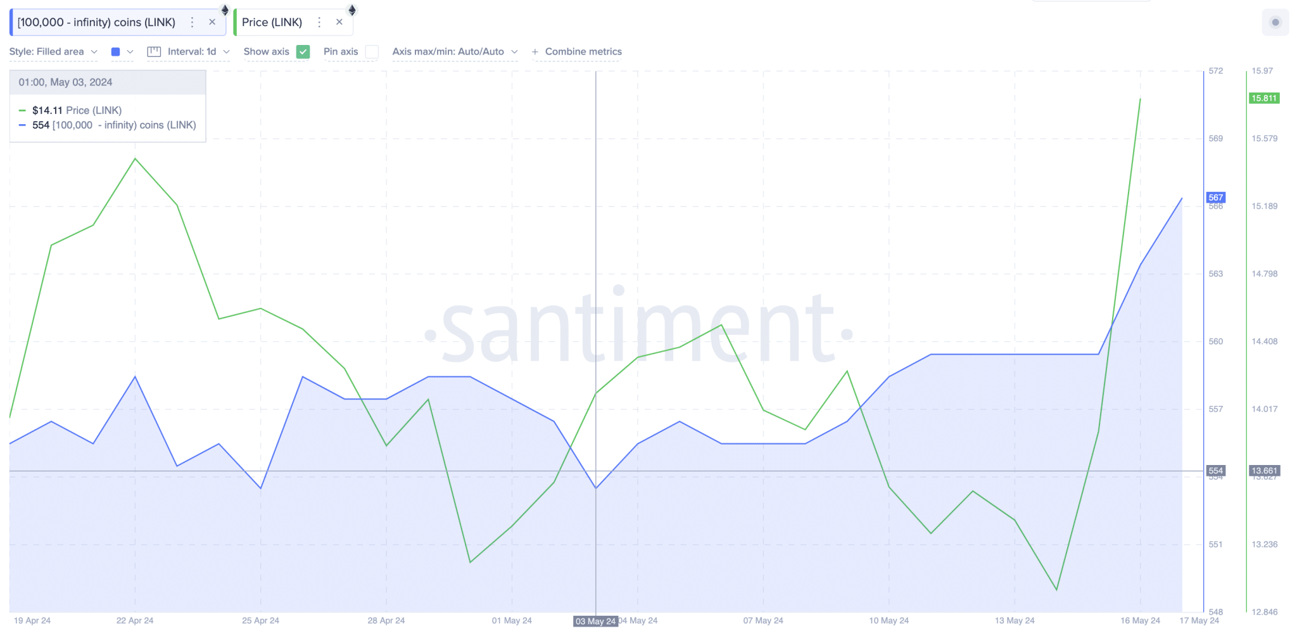Click the 19 Apr 24 date label
Image resolution: width=1297 pixels, height=638 pixels.
[x=32, y=621]
